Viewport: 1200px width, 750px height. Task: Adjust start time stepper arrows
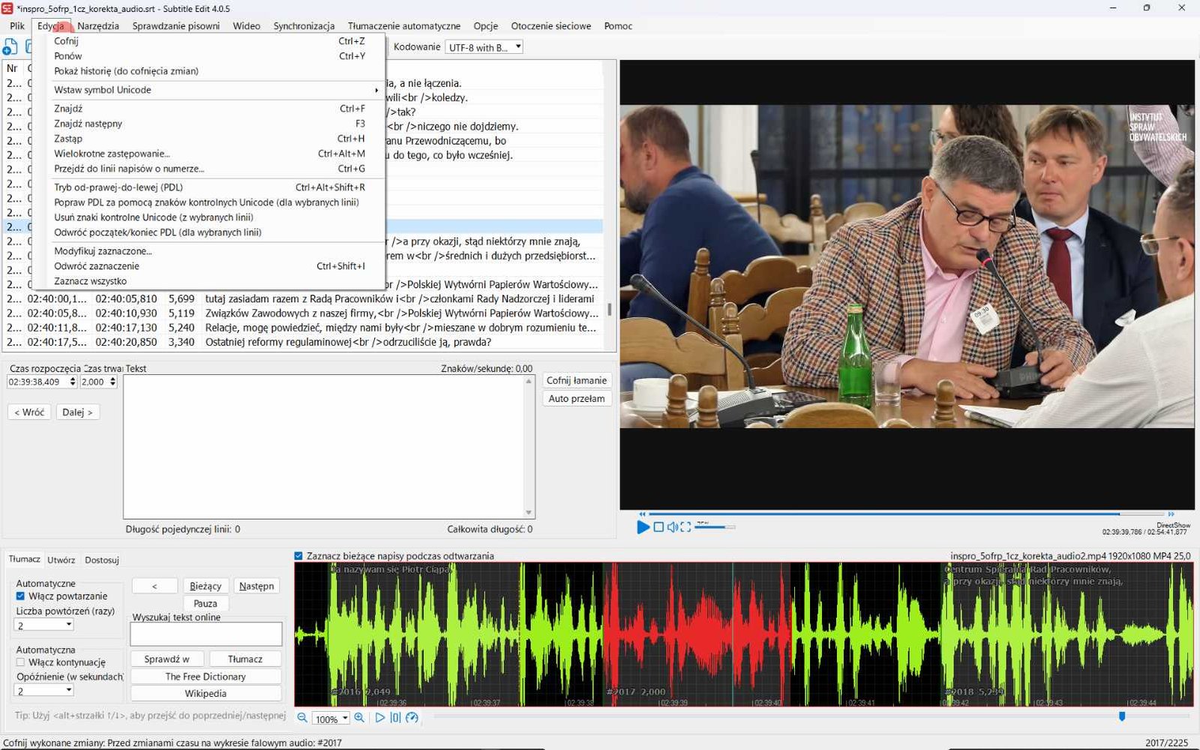73,382
